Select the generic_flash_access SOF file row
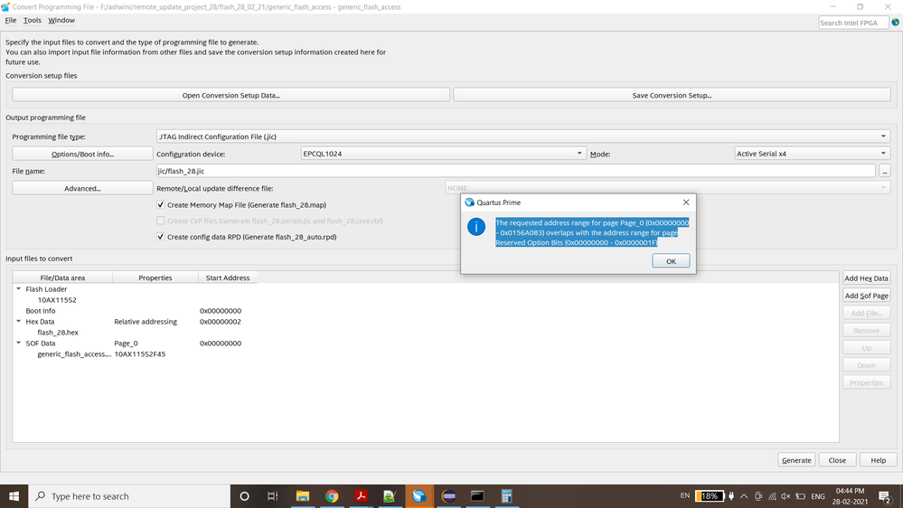This screenshot has height=508, width=903. 74,354
